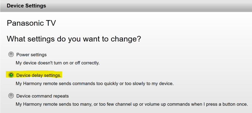
Task: Click the "Device command repeats" label text
Action: pos(43,96)
